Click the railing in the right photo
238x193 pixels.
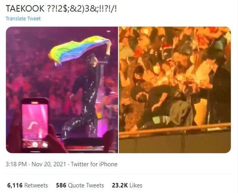tap(175, 130)
